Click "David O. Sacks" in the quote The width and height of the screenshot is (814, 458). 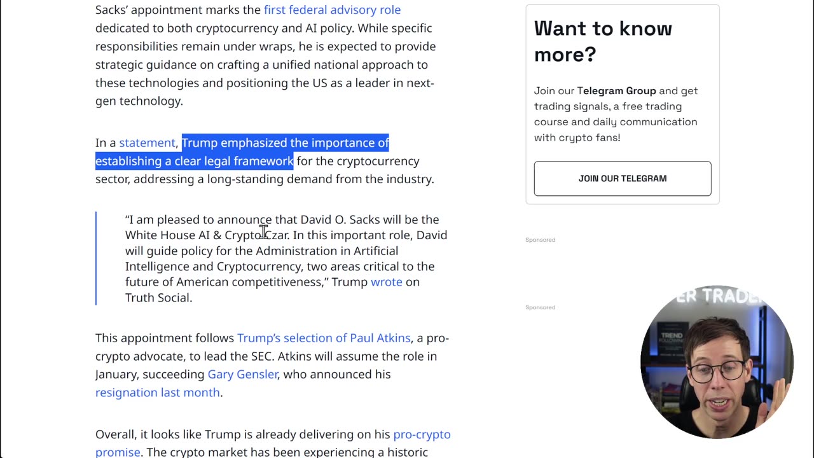(340, 219)
